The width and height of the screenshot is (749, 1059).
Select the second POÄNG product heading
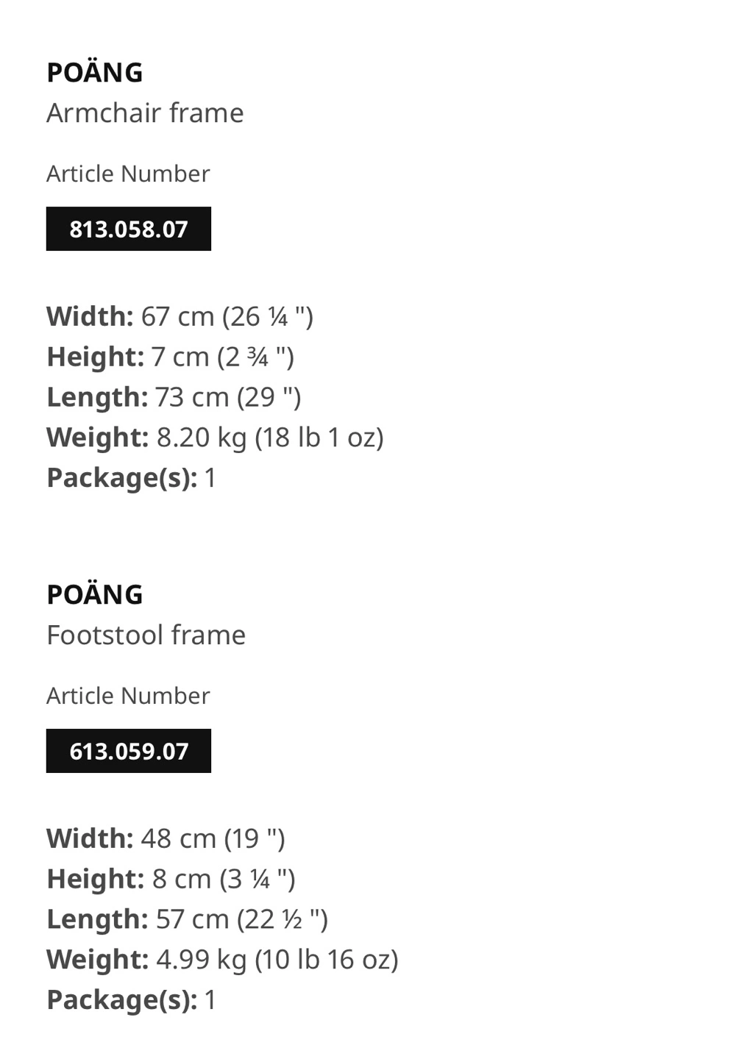[95, 594]
